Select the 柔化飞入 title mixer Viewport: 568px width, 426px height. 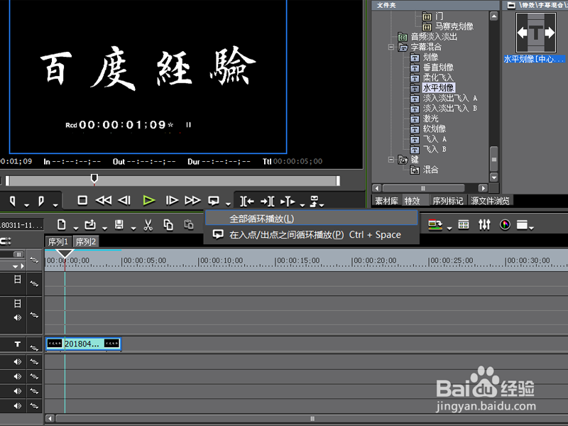(x=438, y=77)
